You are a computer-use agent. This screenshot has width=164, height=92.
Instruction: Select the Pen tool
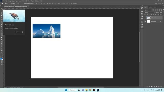[x=2, y=42]
